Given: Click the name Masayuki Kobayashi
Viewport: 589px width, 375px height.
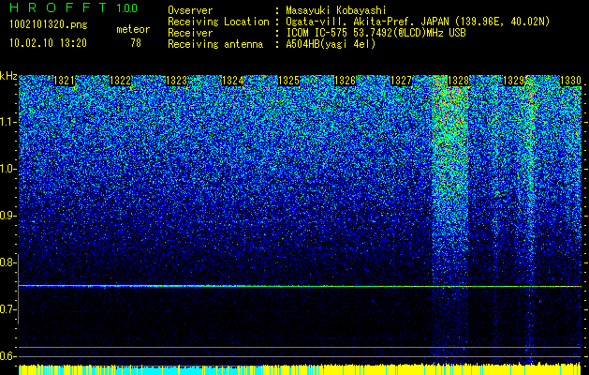Looking at the screenshot, I should click(x=336, y=10).
